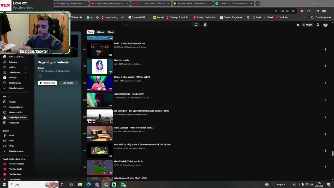This screenshot has height=188, width=334.
Task: Open Daha sonra izle sidebar item
Action: click(15, 112)
